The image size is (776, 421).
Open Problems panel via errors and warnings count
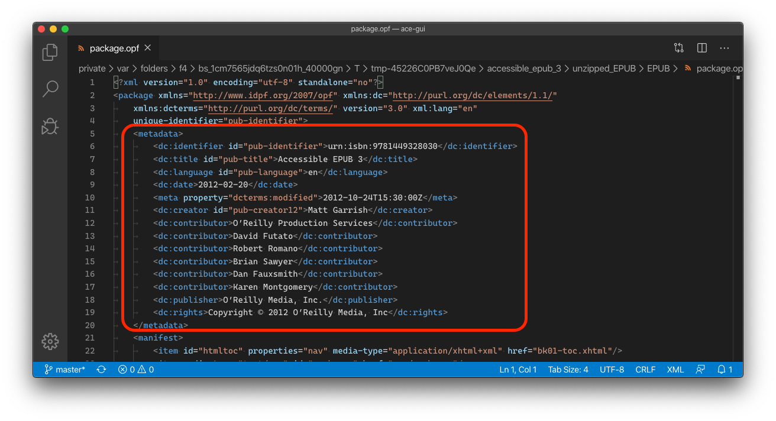tap(136, 370)
